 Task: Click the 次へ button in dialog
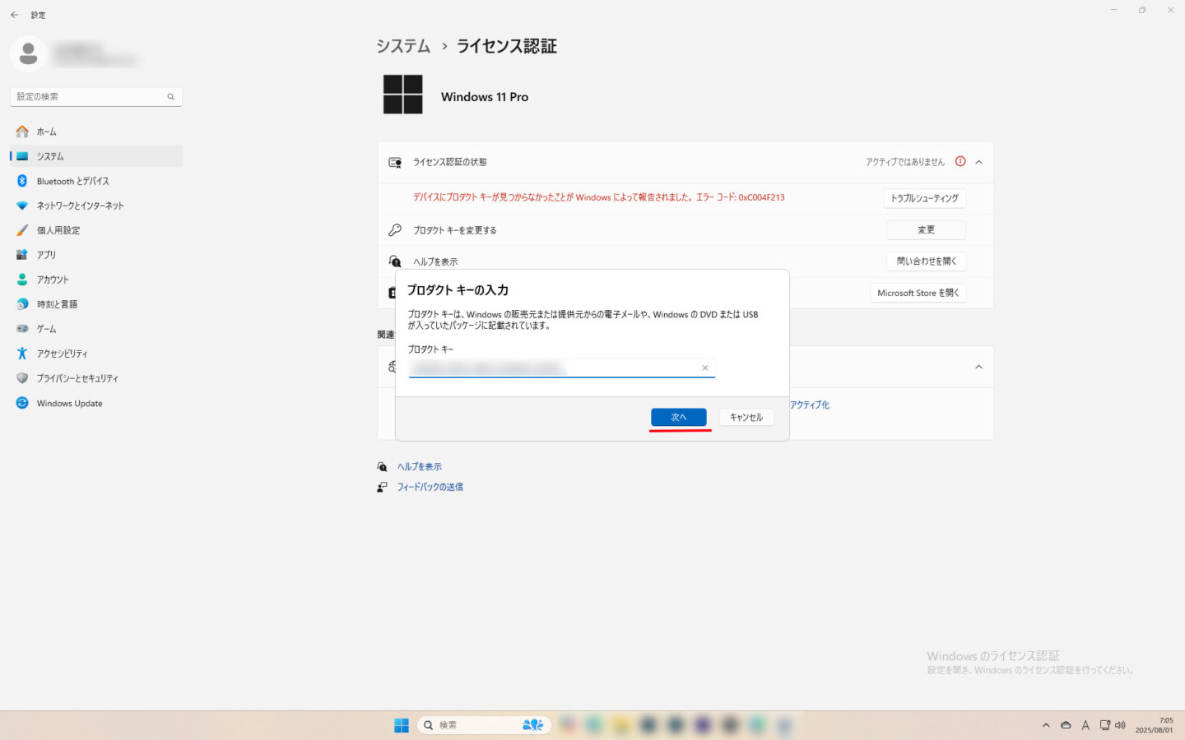[x=679, y=417]
